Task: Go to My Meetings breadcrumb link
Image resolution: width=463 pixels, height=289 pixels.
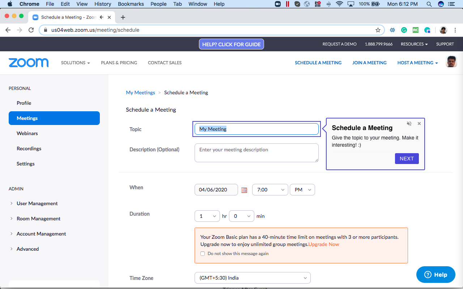Action: pos(140,92)
